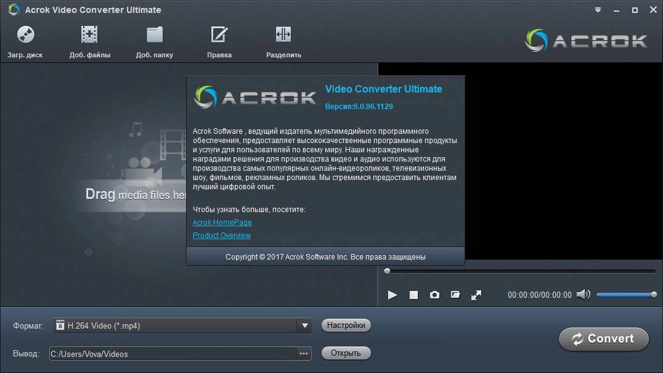
Task: Maximize the Acrok window
Action: [635, 10]
